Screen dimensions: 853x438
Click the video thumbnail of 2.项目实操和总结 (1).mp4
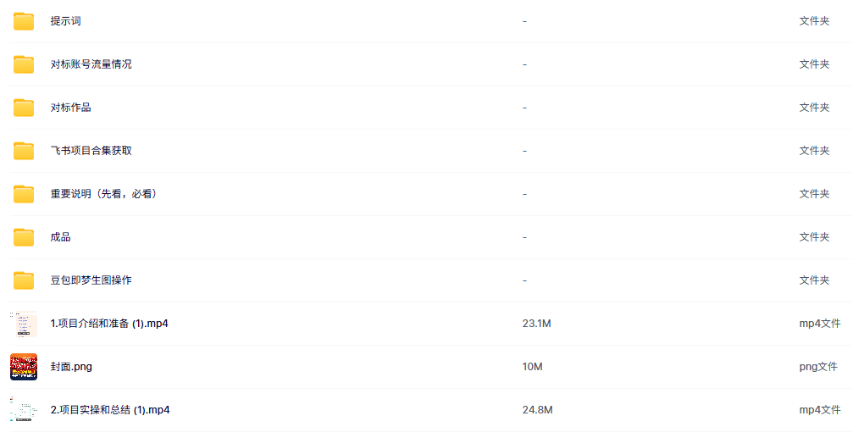(24, 410)
